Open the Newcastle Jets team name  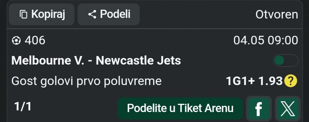[138, 61]
